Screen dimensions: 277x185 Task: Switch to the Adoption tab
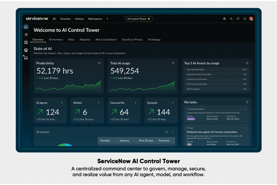[x=85, y=39]
